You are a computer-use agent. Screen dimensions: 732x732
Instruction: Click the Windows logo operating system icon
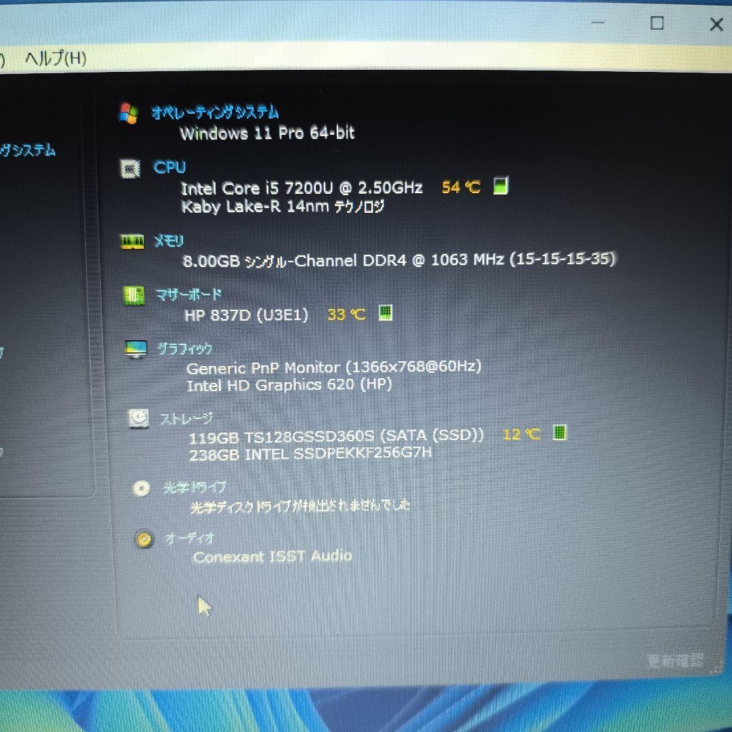pyautogui.click(x=128, y=113)
